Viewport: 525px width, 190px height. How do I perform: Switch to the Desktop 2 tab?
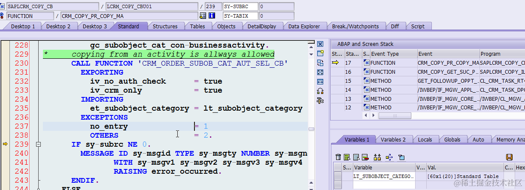click(x=58, y=26)
